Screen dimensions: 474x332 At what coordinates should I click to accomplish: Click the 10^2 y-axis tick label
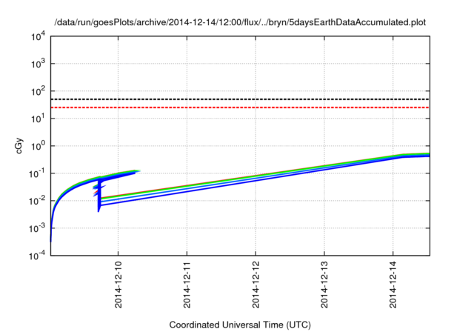pos(38,91)
